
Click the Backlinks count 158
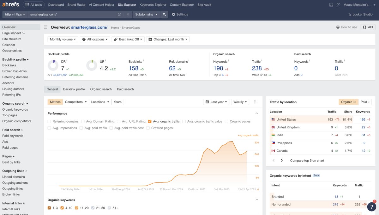tap(134, 68)
